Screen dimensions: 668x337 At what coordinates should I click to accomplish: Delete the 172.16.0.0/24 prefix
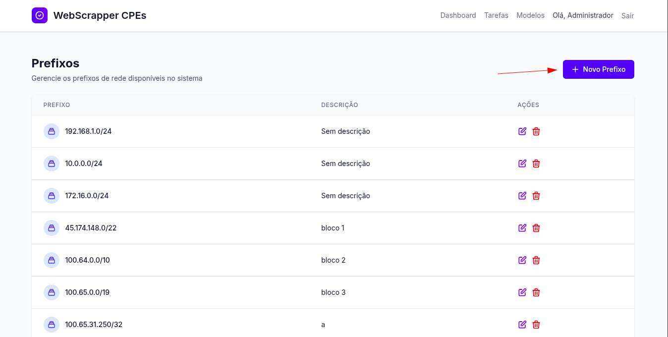click(x=536, y=196)
